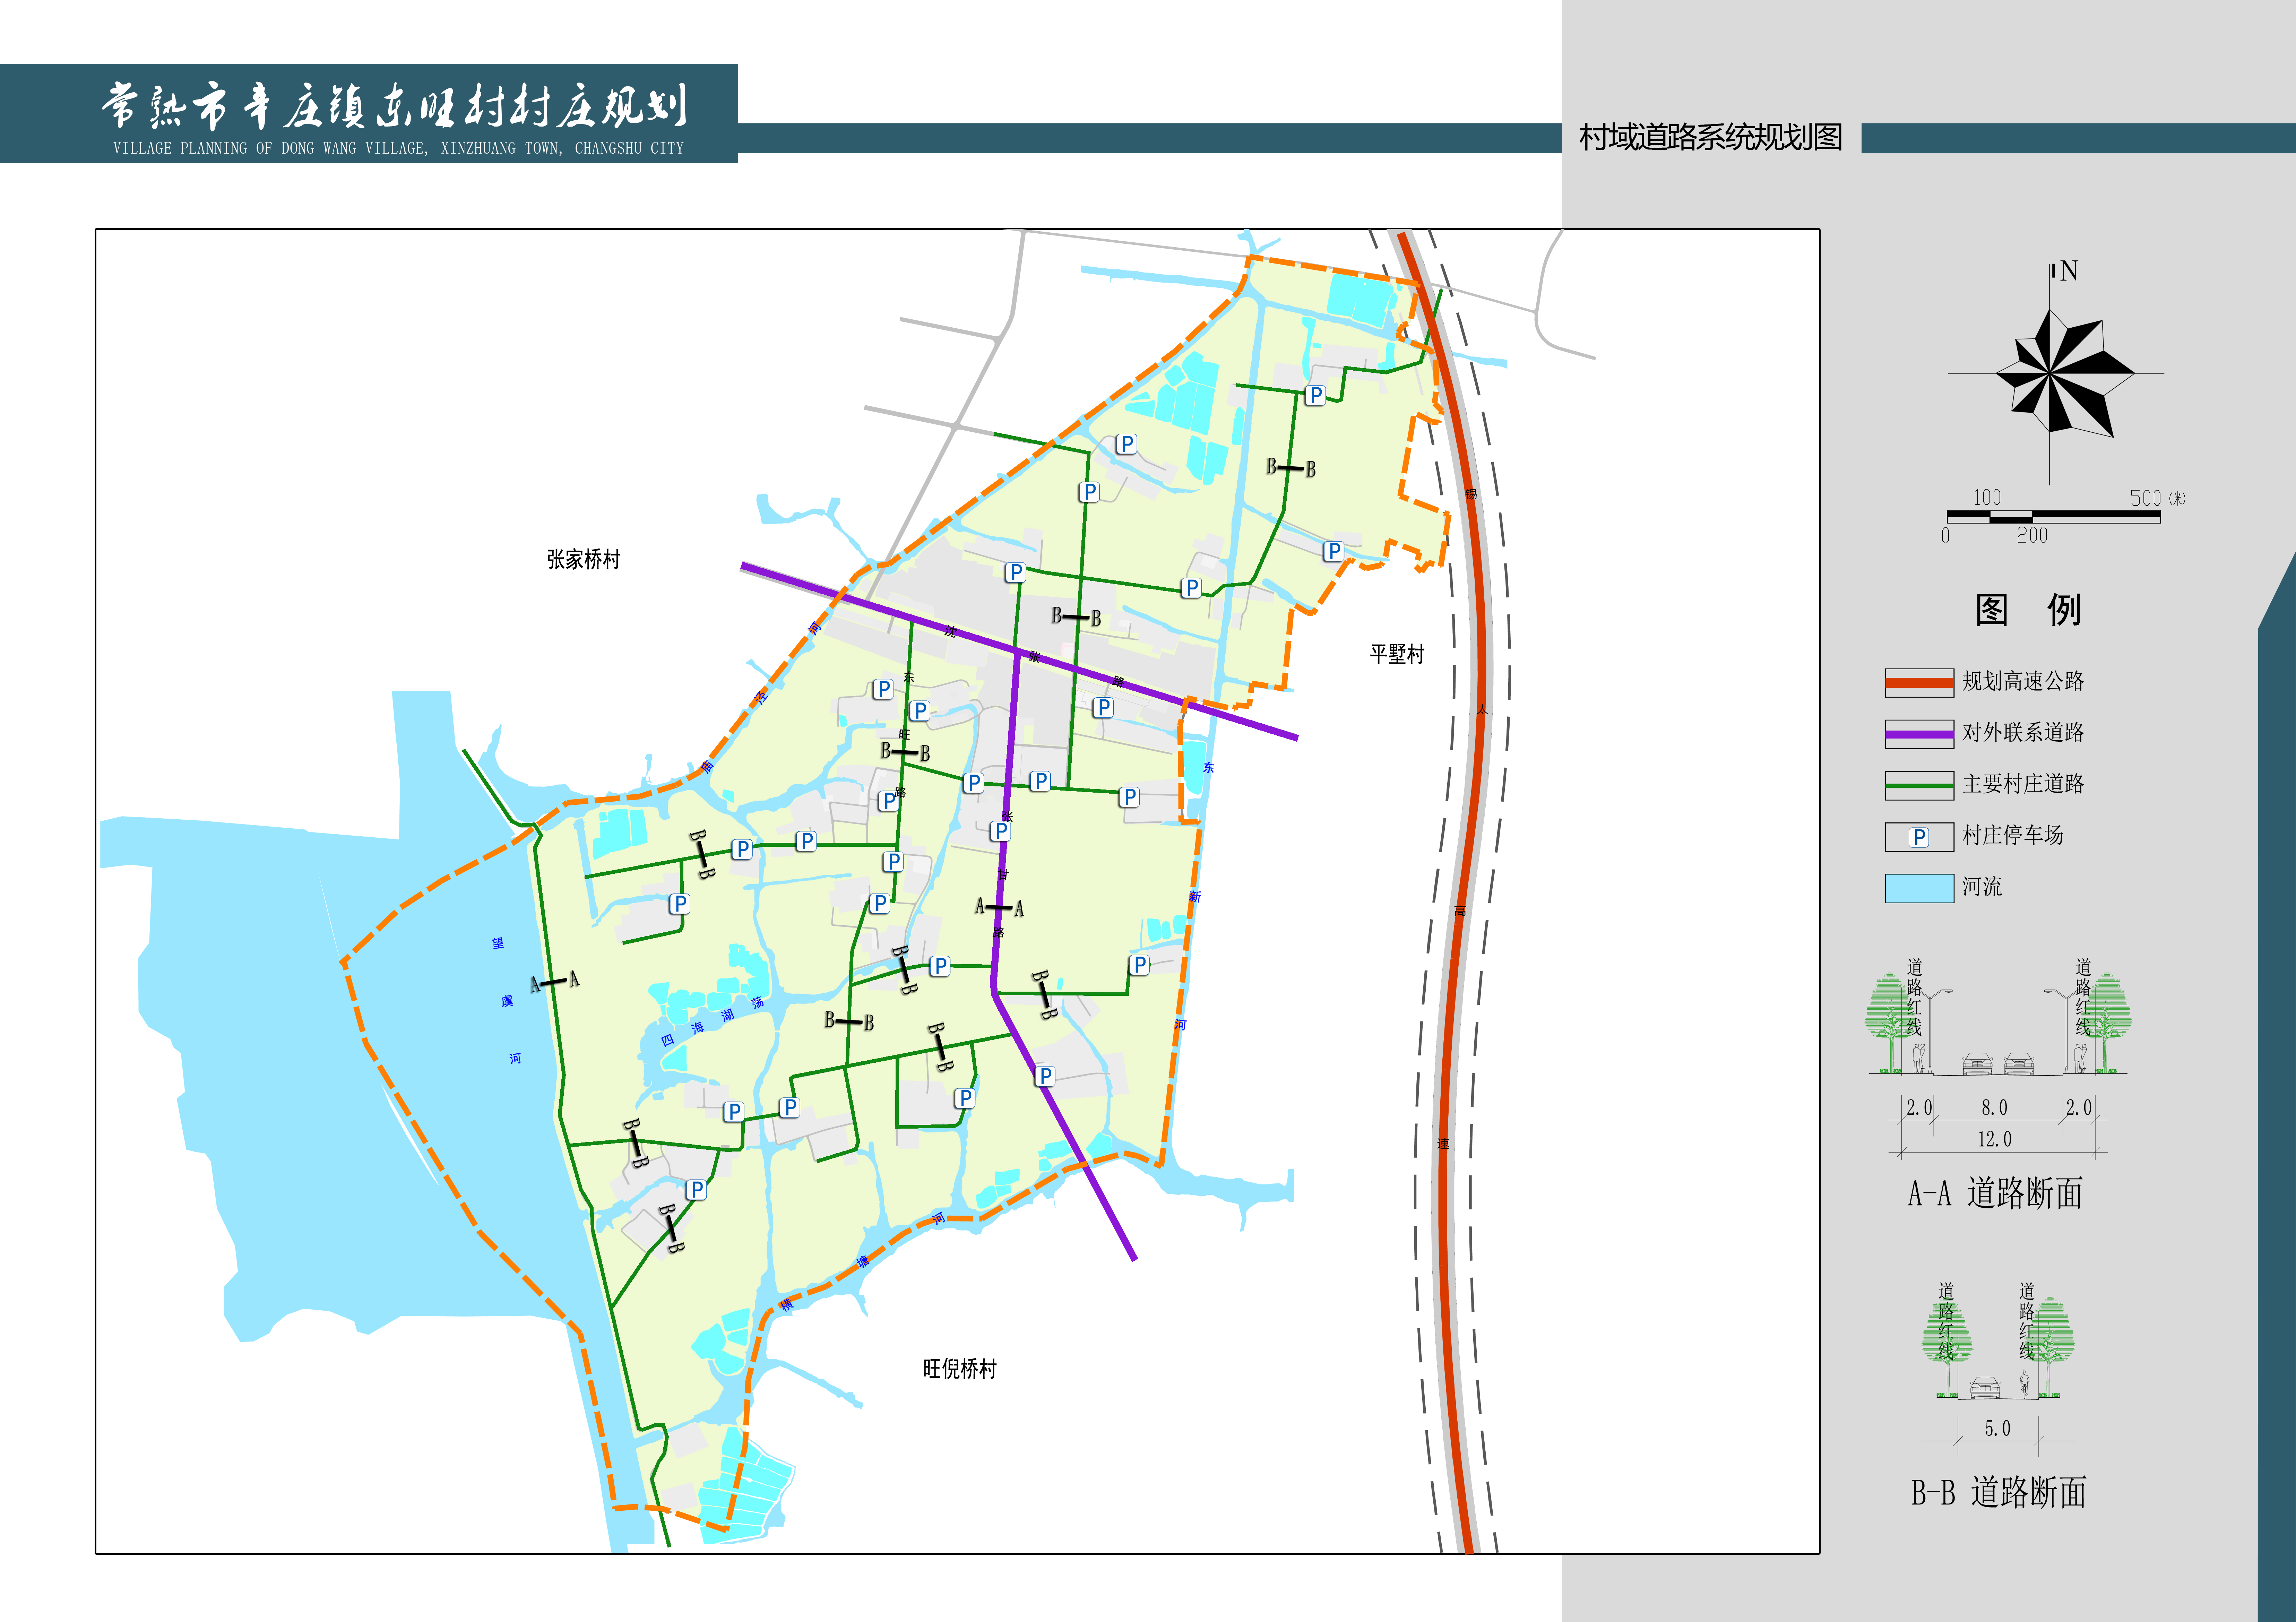Image resolution: width=2296 pixels, height=1622 pixels.
Task: Click the 虞 character on the large river
Action: point(507,1001)
